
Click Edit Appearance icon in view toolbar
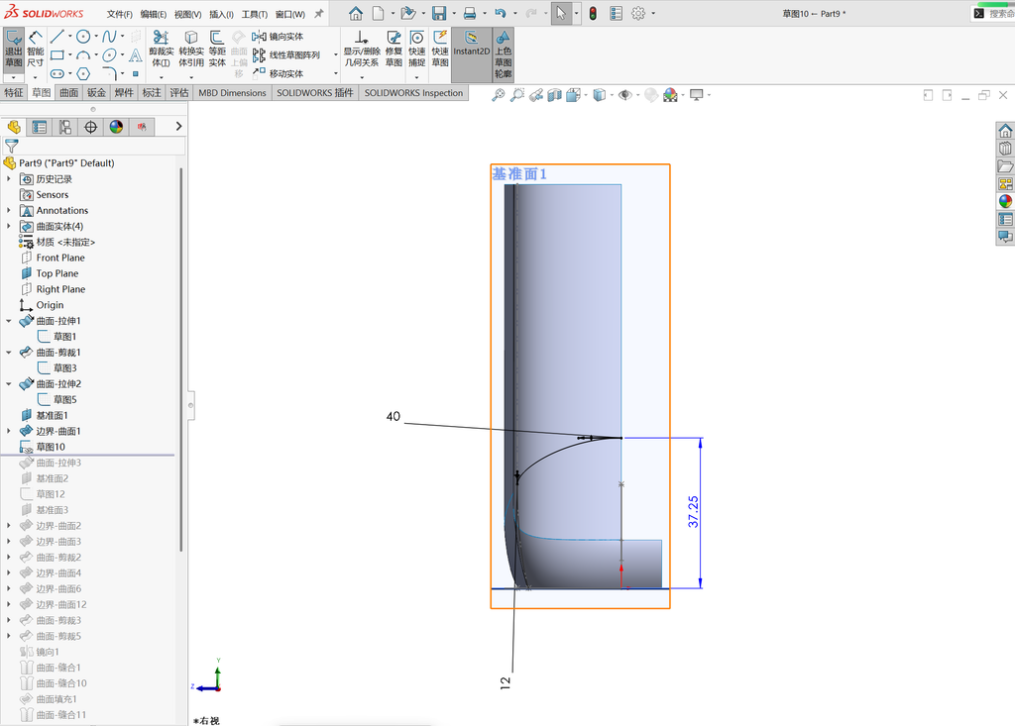[671, 95]
